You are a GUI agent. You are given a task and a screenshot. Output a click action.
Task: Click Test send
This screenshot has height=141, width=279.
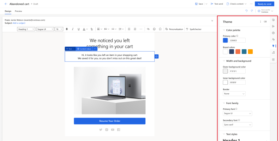217,4
